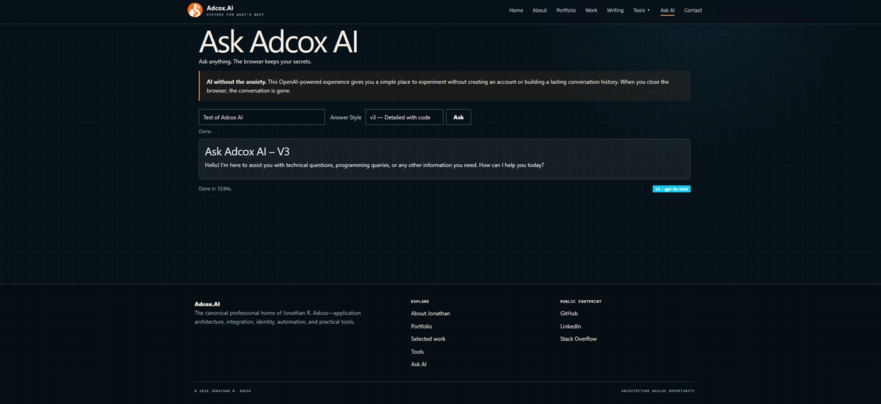Click the EXPLORE footer heading
This screenshot has width=881, height=404.
point(420,302)
